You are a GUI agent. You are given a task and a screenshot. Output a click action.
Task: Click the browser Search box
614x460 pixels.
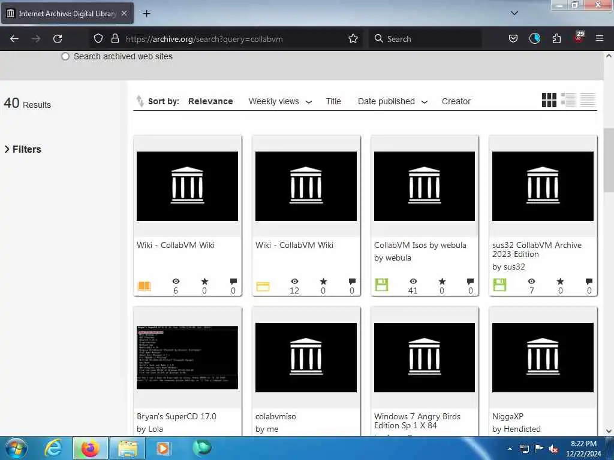coord(425,39)
